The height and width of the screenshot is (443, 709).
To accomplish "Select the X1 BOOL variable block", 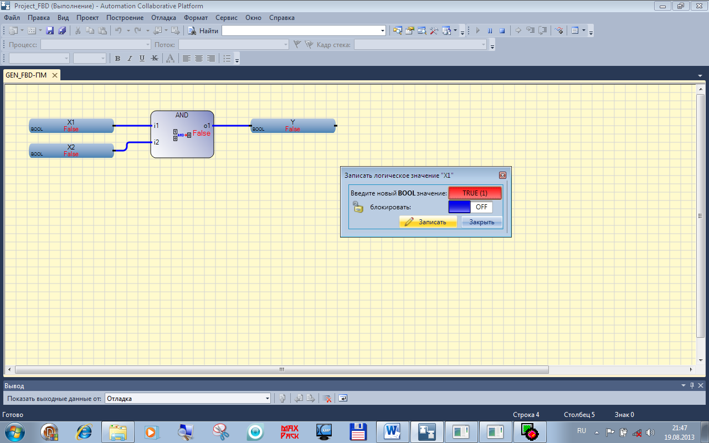I will (71, 126).
